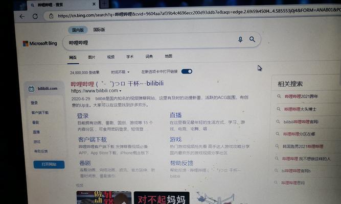This screenshot has width=341, height=204.
Task: Switch to the 词典 tab
Action: coord(149,57)
